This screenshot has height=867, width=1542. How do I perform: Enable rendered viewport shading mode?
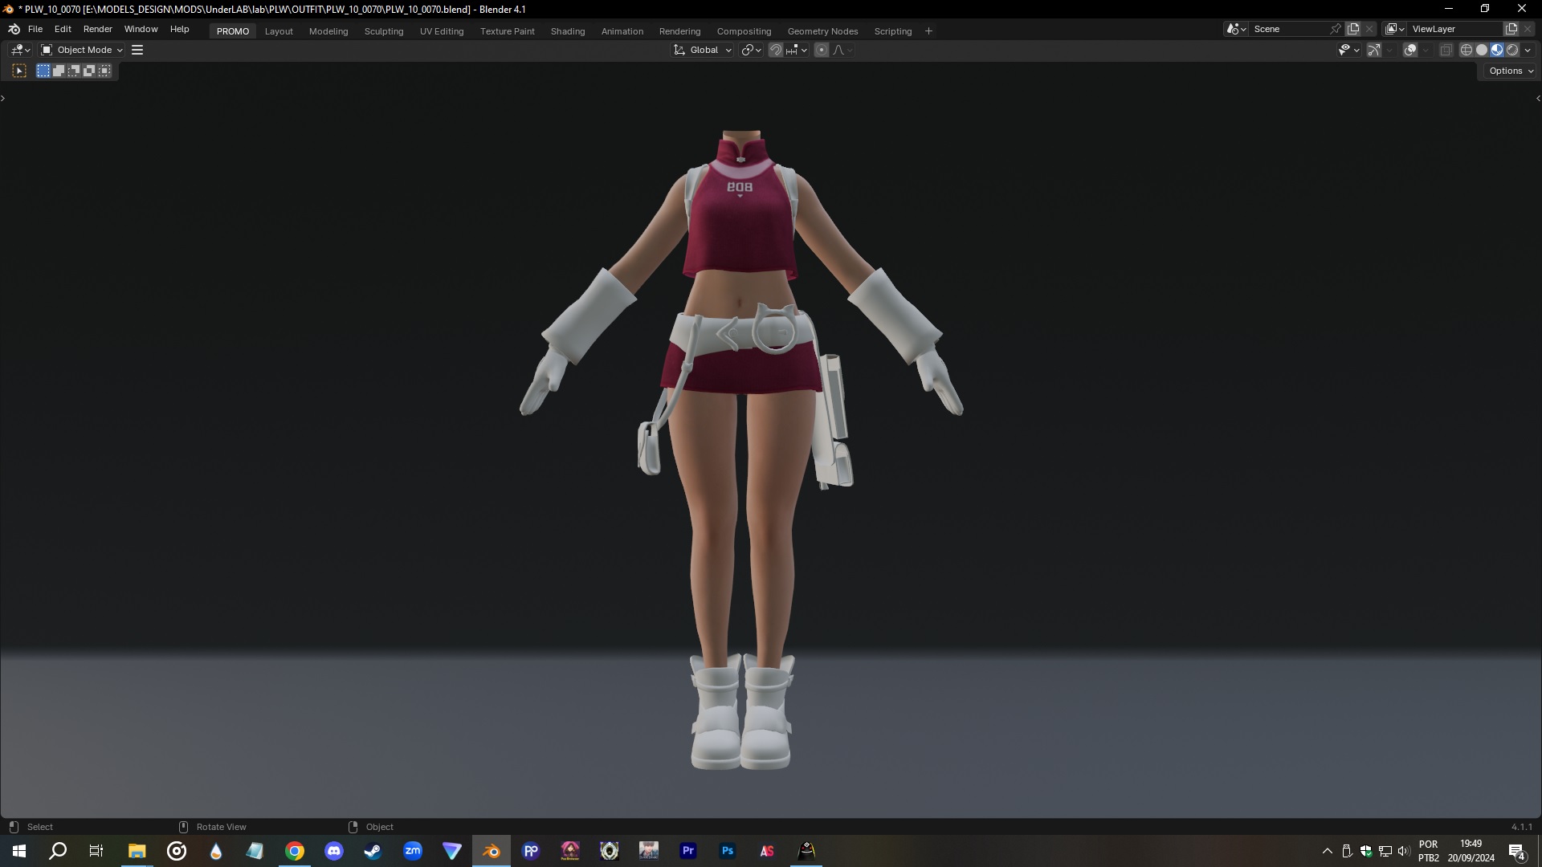[x=1512, y=50]
